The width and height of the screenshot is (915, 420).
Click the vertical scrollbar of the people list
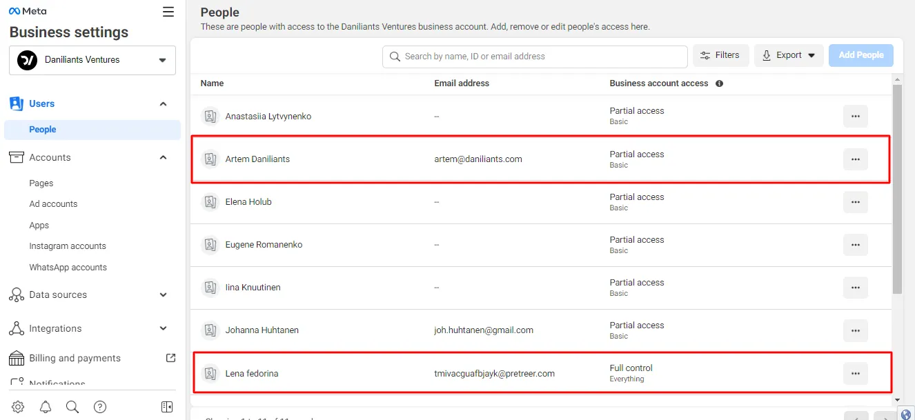point(897,190)
